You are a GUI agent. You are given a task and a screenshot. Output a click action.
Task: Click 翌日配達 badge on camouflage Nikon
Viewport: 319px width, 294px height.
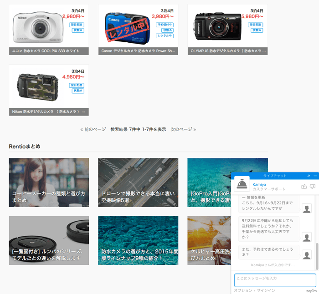[x=77, y=85]
